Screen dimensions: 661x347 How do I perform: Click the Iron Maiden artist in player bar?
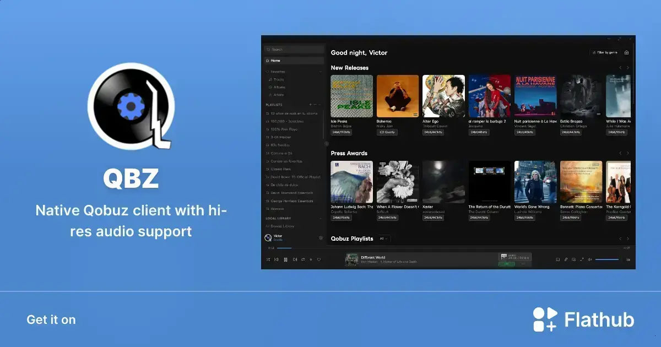point(369,262)
